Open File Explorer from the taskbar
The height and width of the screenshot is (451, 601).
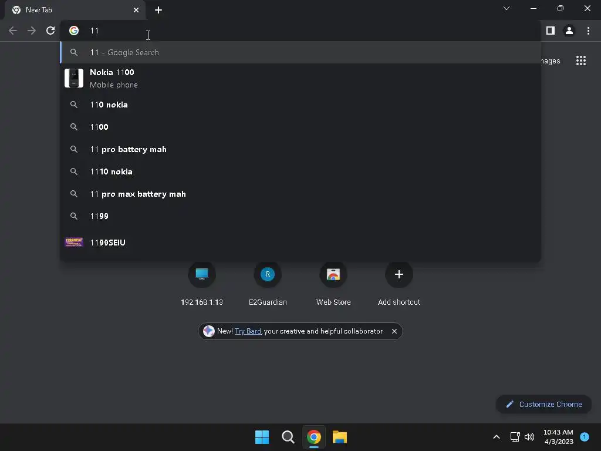point(340,437)
